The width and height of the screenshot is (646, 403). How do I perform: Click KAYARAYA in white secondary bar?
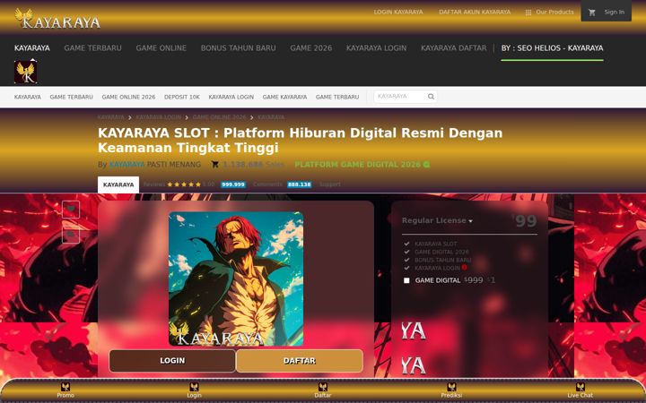click(x=28, y=97)
